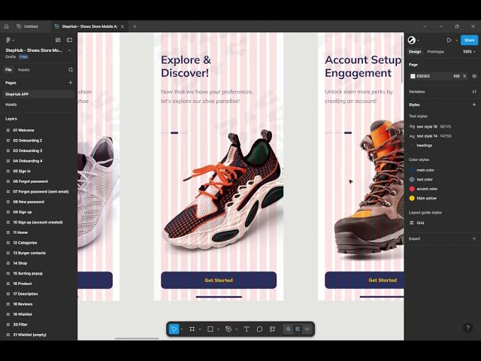Add a new style with plus
The height and width of the screenshot is (361, 481).
(x=474, y=105)
